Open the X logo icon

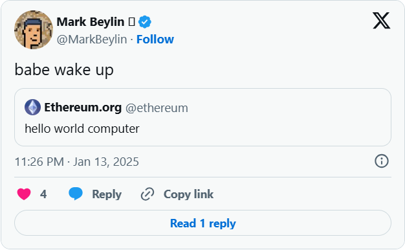point(381,21)
